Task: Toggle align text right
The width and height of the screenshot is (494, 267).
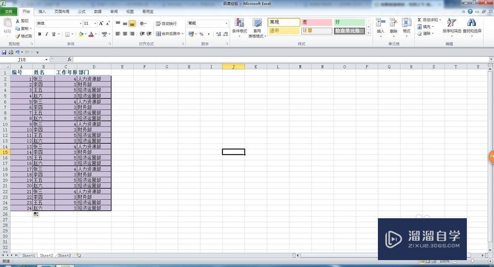Action: pos(132,33)
